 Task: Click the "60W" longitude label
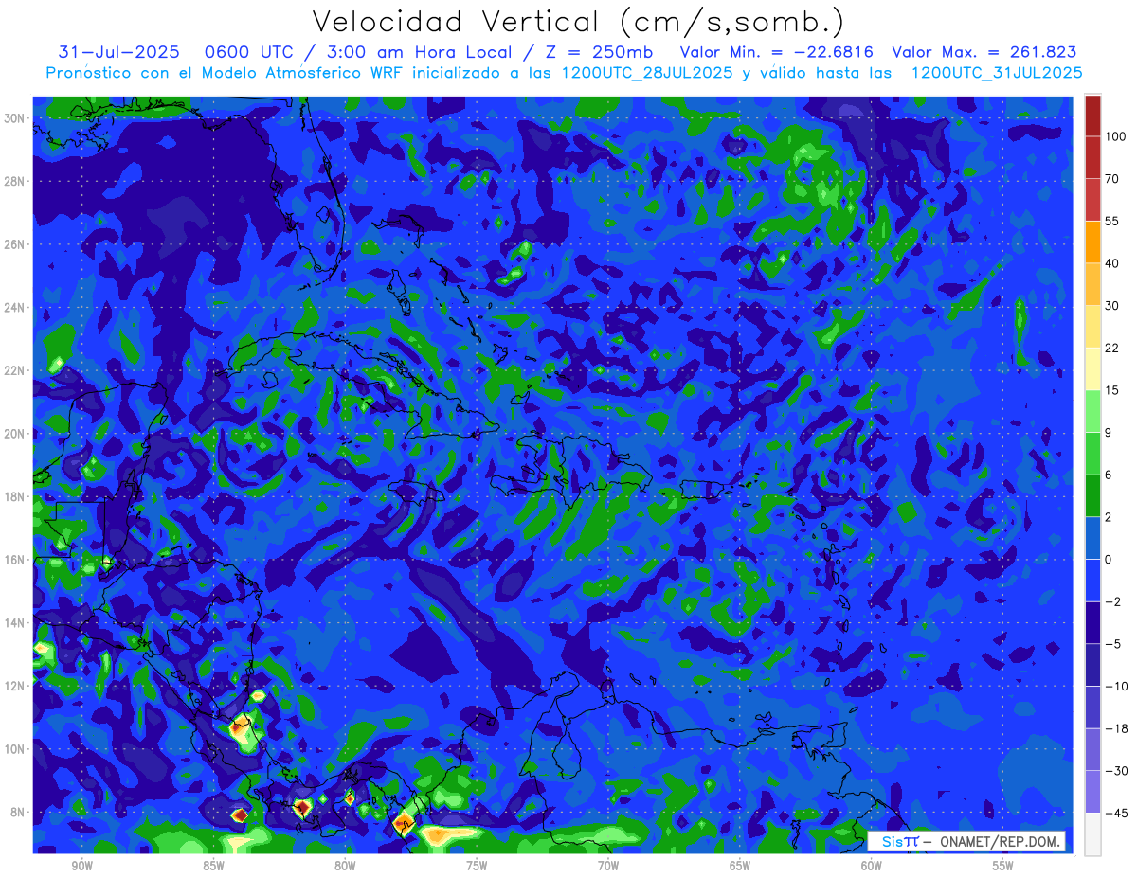872,866
